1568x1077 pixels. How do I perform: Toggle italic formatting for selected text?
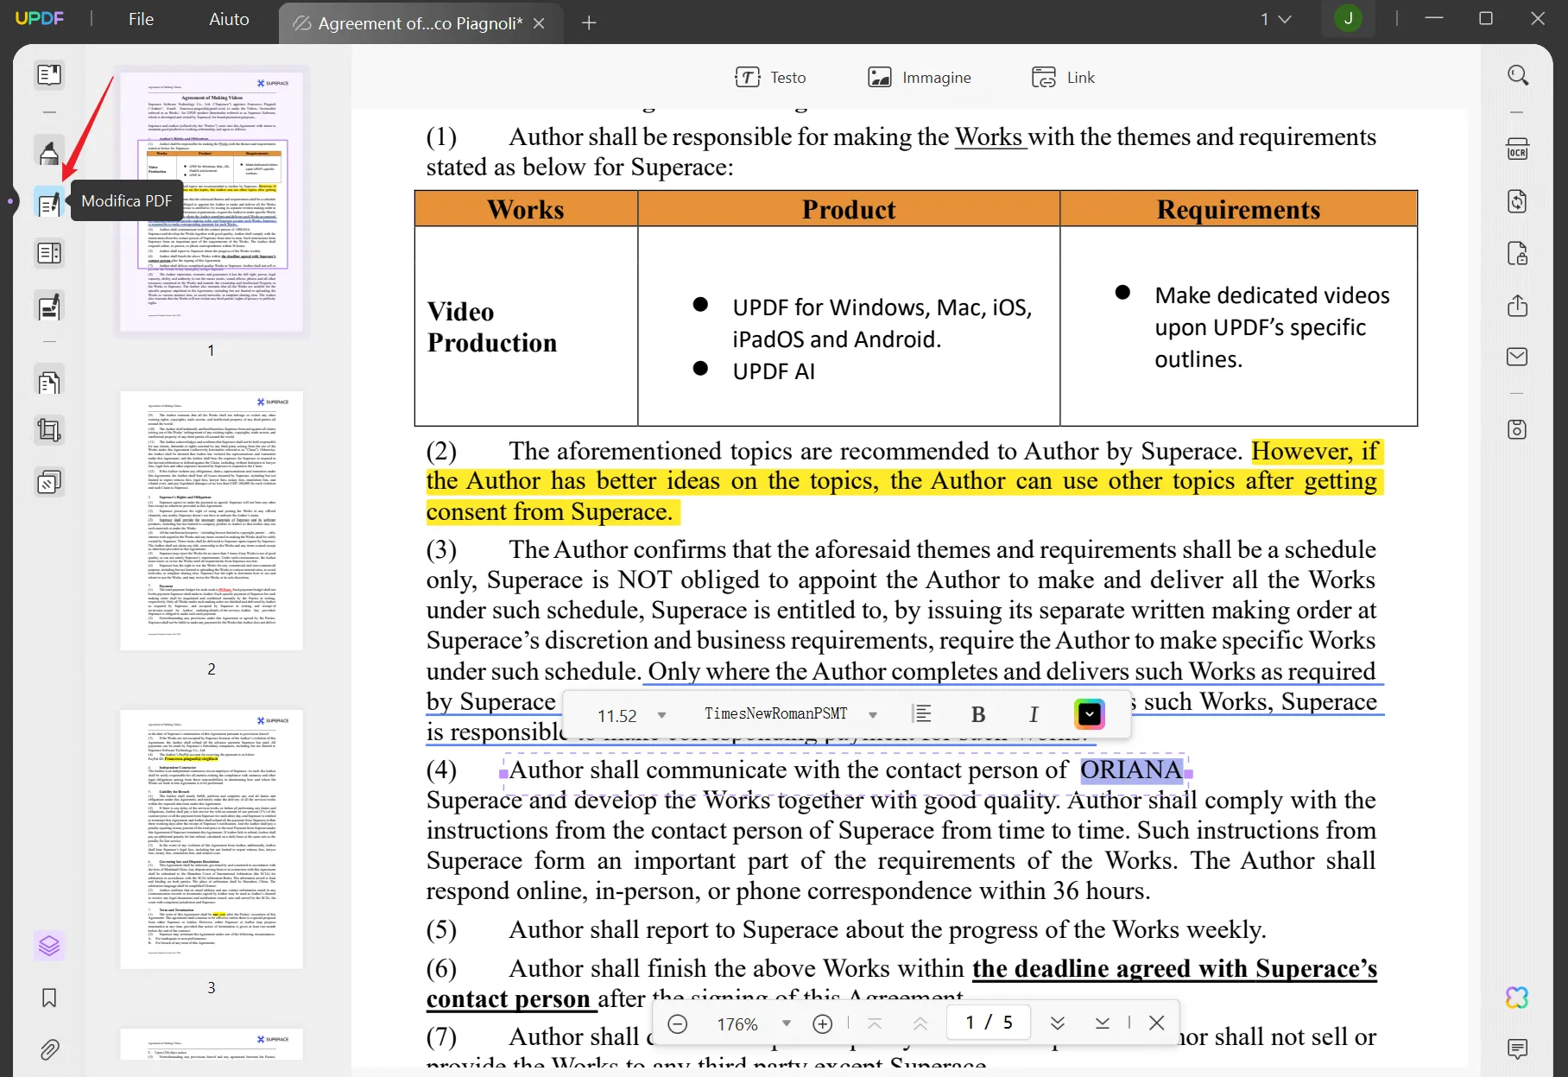pos(1034,714)
